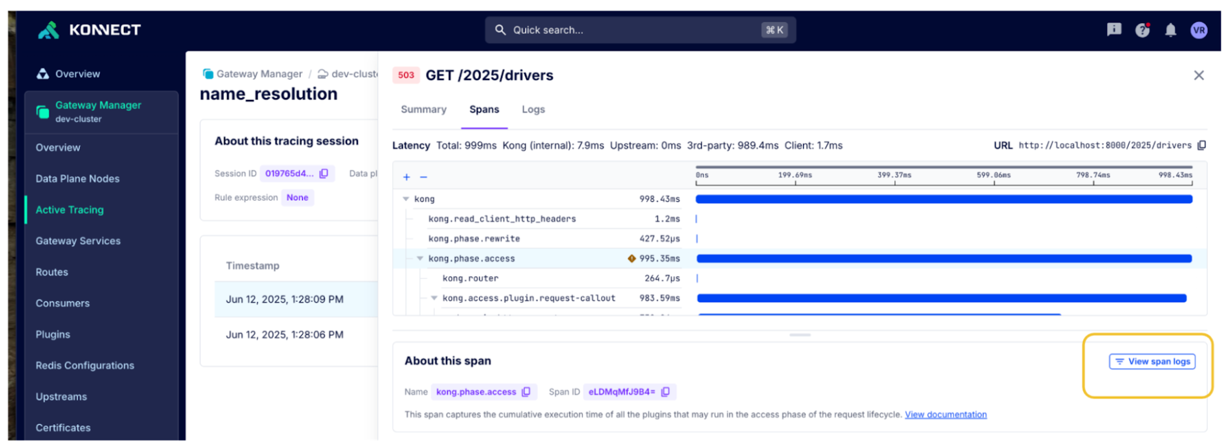Copy the request URL

(1202, 146)
